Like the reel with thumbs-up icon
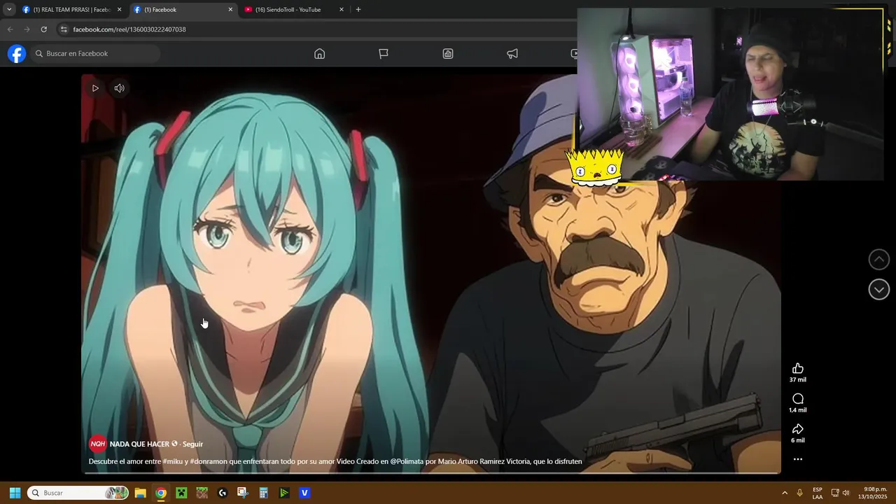This screenshot has height=504, width=896. point(797,369)
